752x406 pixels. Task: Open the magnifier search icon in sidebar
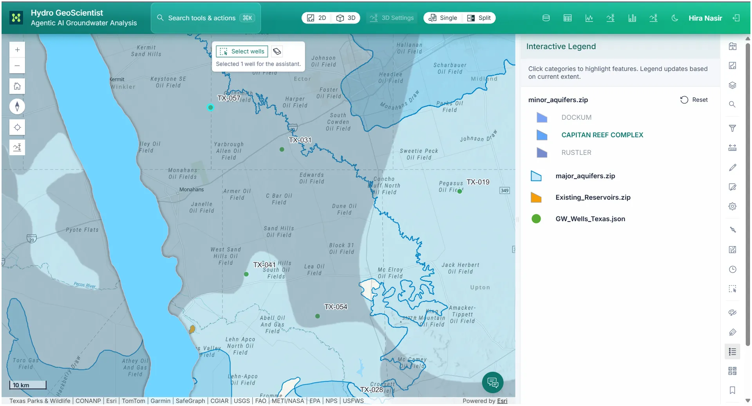point(732,104)
